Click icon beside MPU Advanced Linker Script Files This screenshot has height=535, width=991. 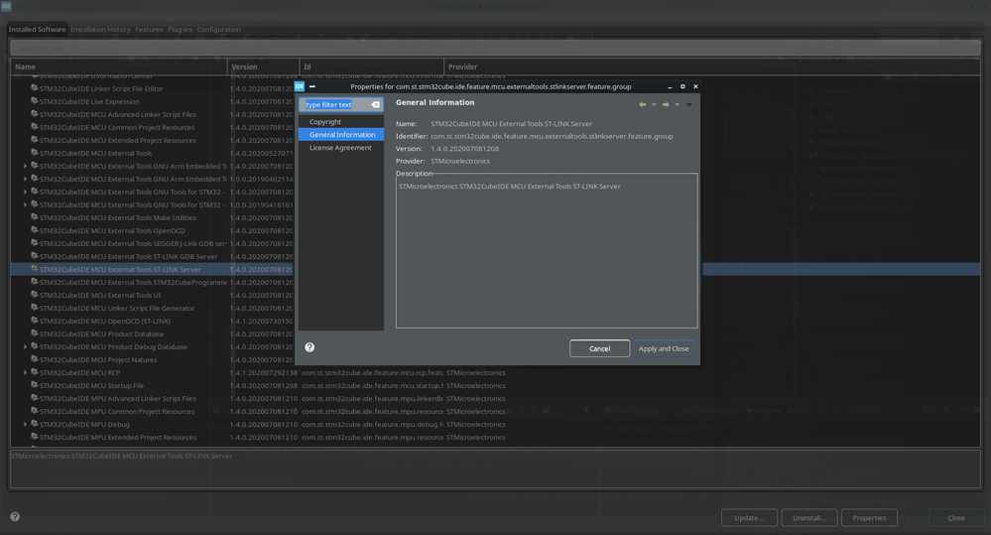(35, 398)
